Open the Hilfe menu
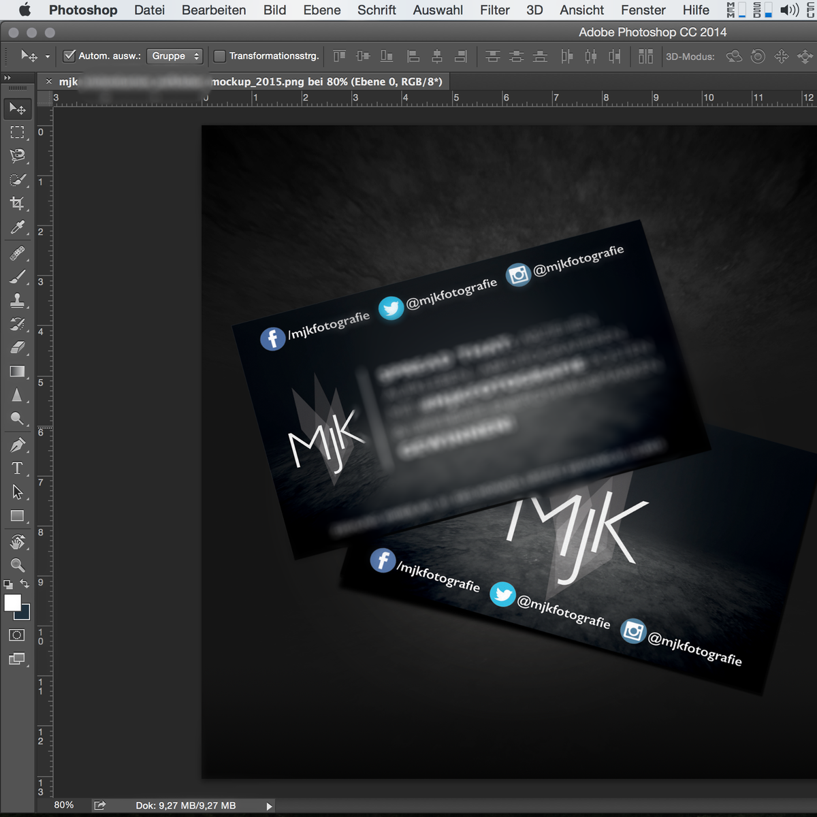 pos(696,10)
